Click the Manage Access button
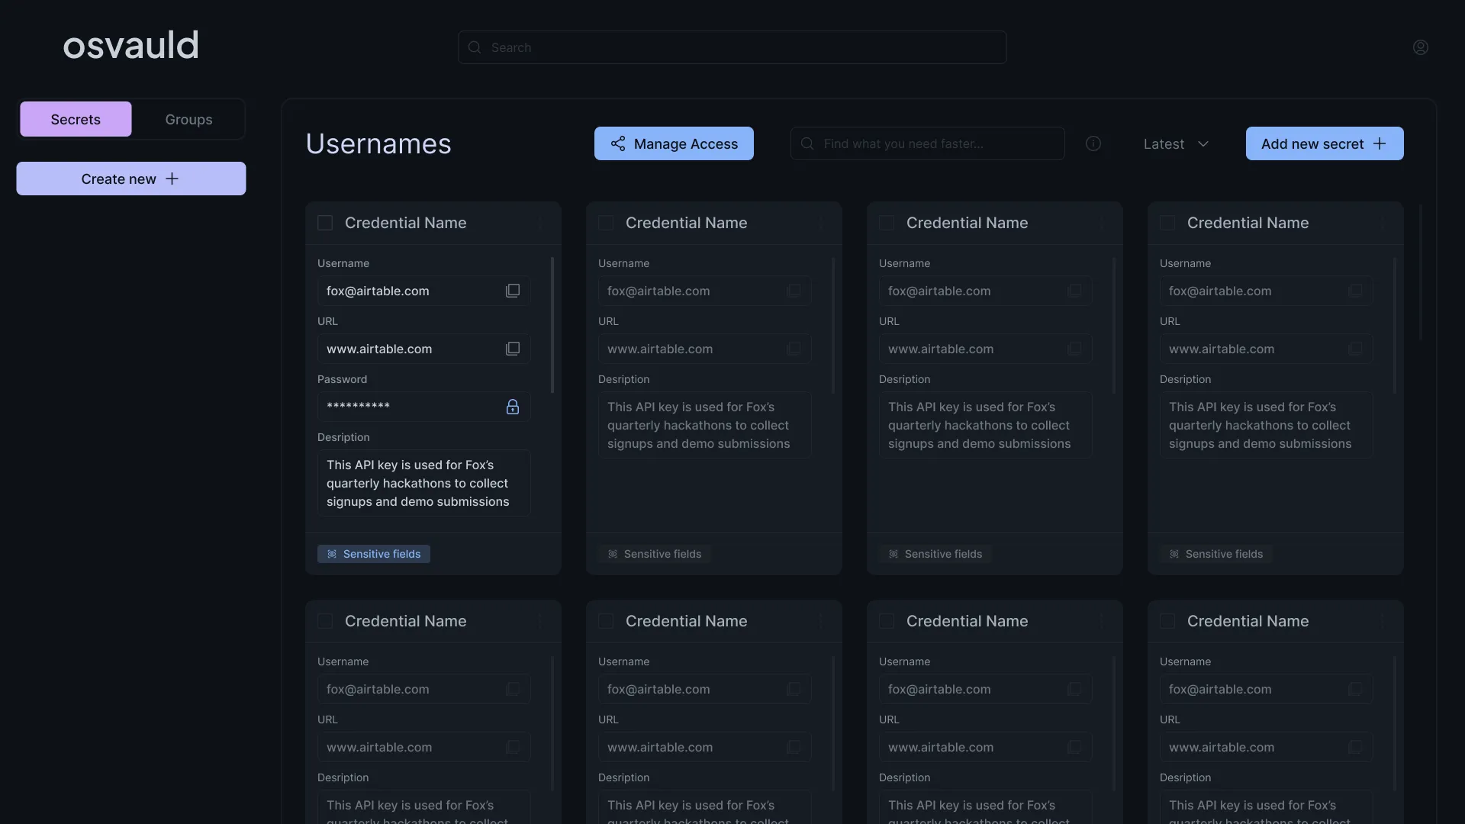Viewport: 1465px width, 824px height. [x=674, y=143]
